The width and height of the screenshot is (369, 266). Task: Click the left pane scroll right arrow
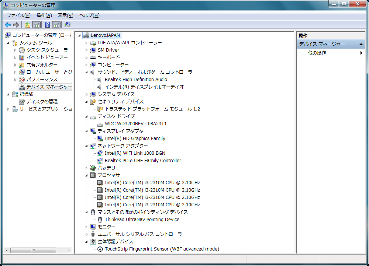69,250
